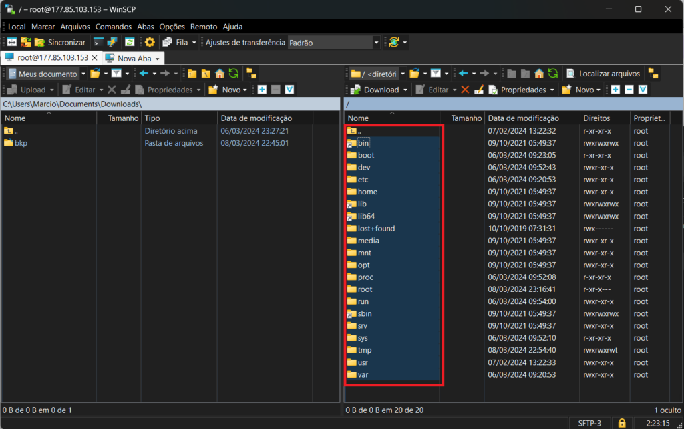The height and width of the screenshot is (429, 684).
Task: Open session in PuTTY icon
Action: 112,42
